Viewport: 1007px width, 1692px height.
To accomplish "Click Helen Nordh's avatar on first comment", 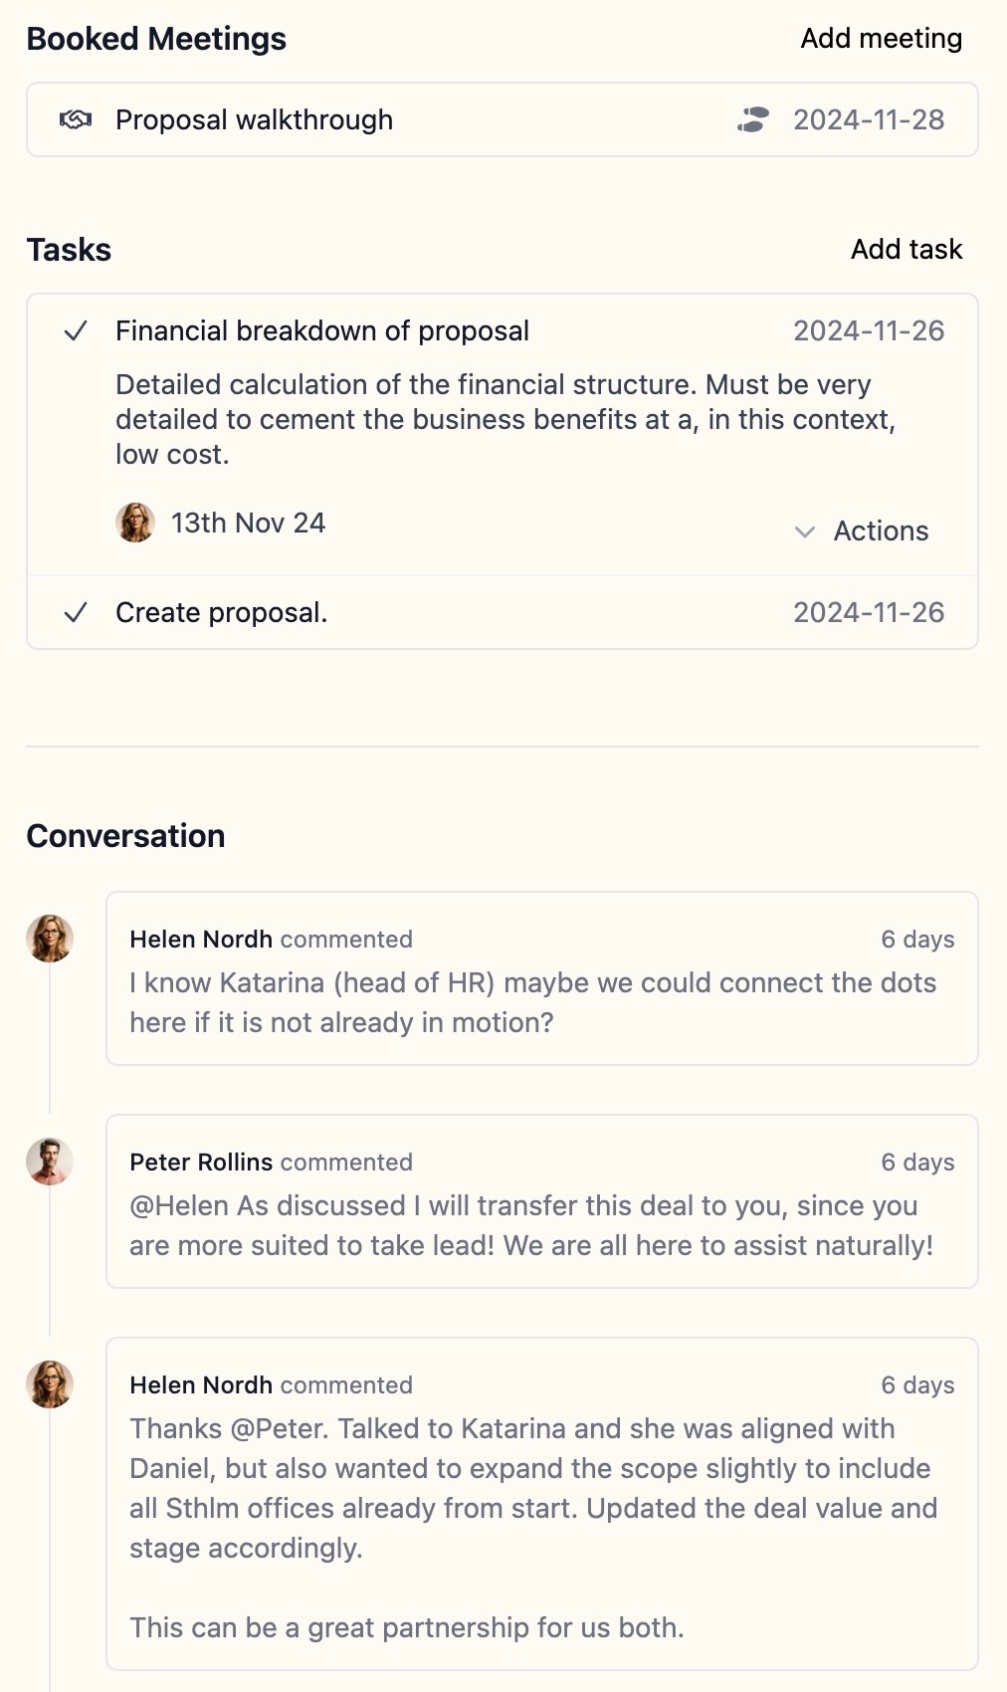I will click(x=50, y=939).
